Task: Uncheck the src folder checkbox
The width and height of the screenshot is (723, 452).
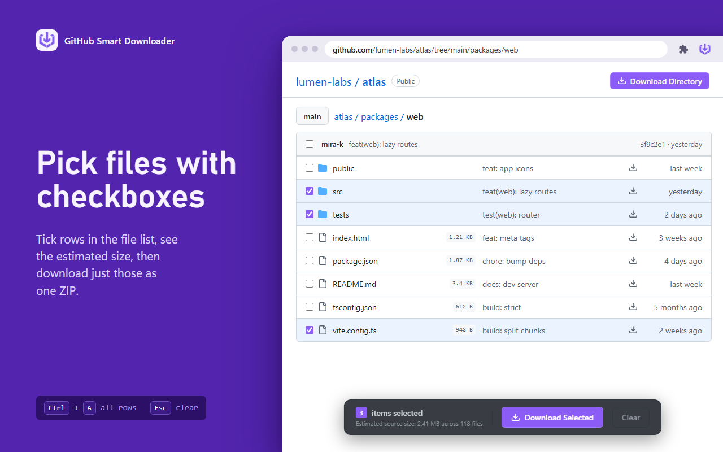Action: click(x=310, y=192)
